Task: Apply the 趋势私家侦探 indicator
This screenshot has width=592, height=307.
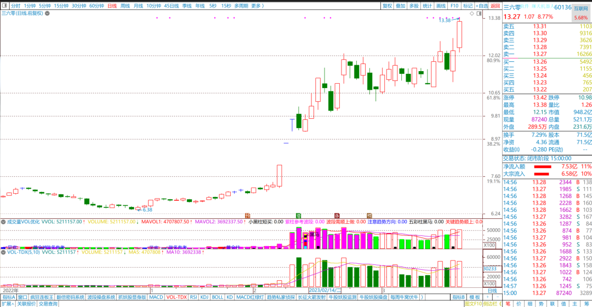Action: pyautogui.click(x=281, y=297)
